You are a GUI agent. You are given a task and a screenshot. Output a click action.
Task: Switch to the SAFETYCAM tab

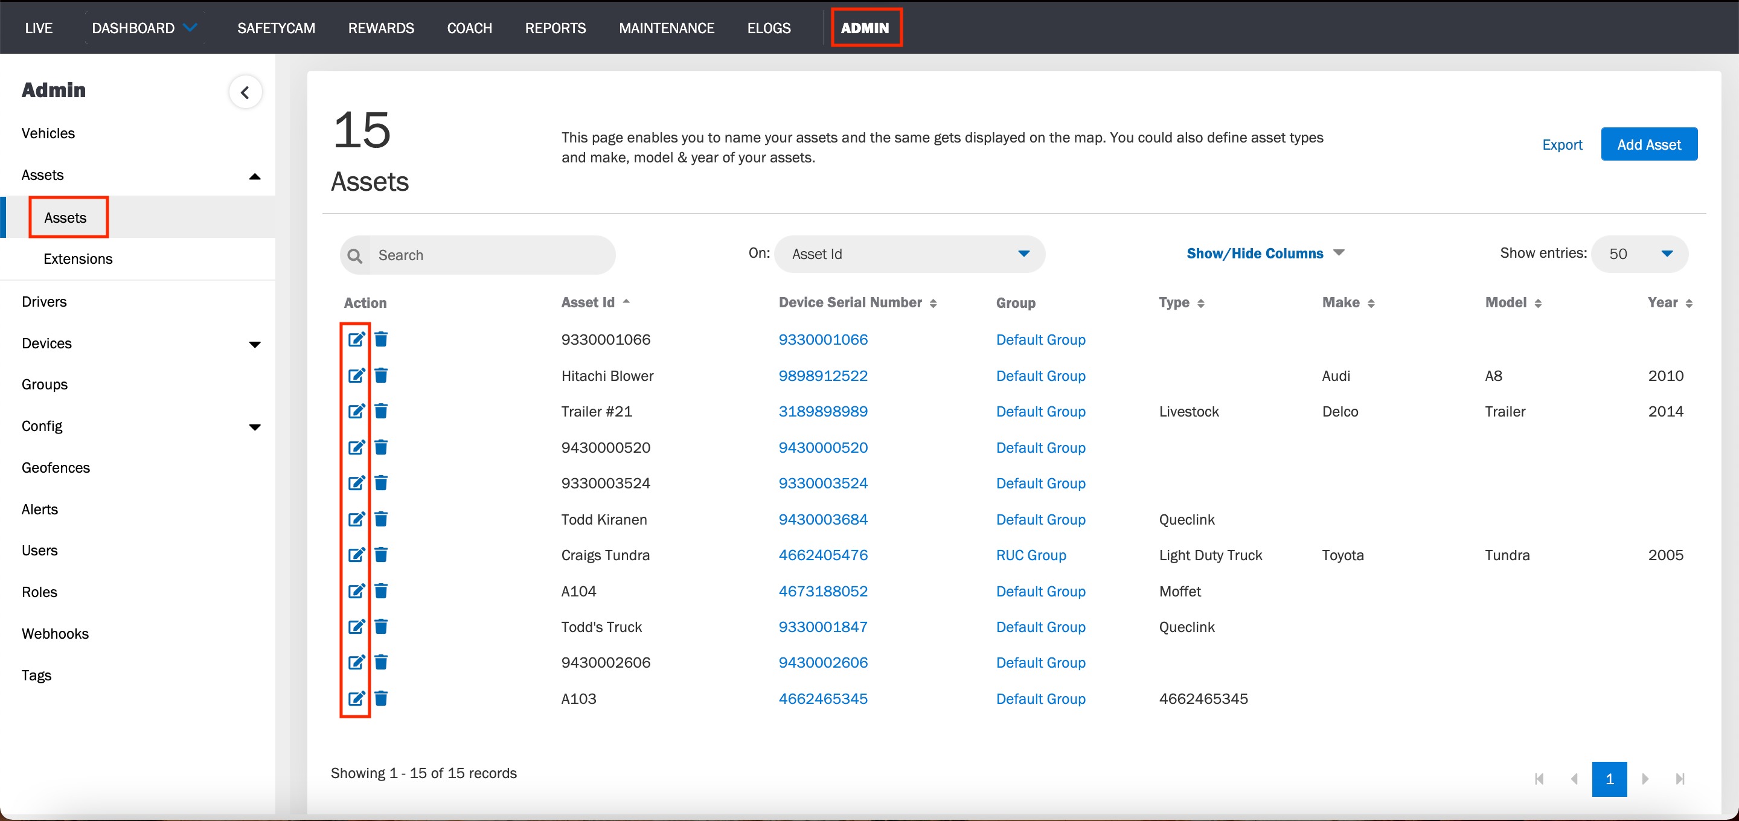(x=276, y=28)
